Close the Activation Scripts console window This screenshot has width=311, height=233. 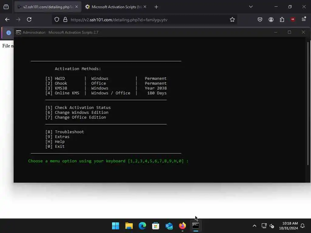pyautogui.click(x=303, y=32)
